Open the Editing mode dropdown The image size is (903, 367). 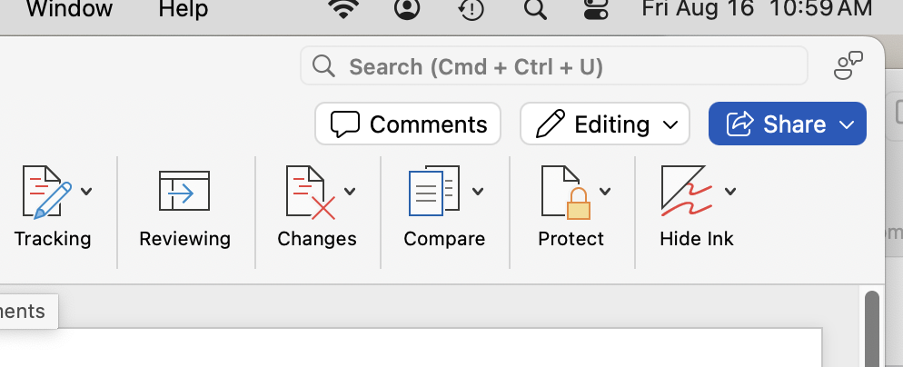[x=606, y=124]
